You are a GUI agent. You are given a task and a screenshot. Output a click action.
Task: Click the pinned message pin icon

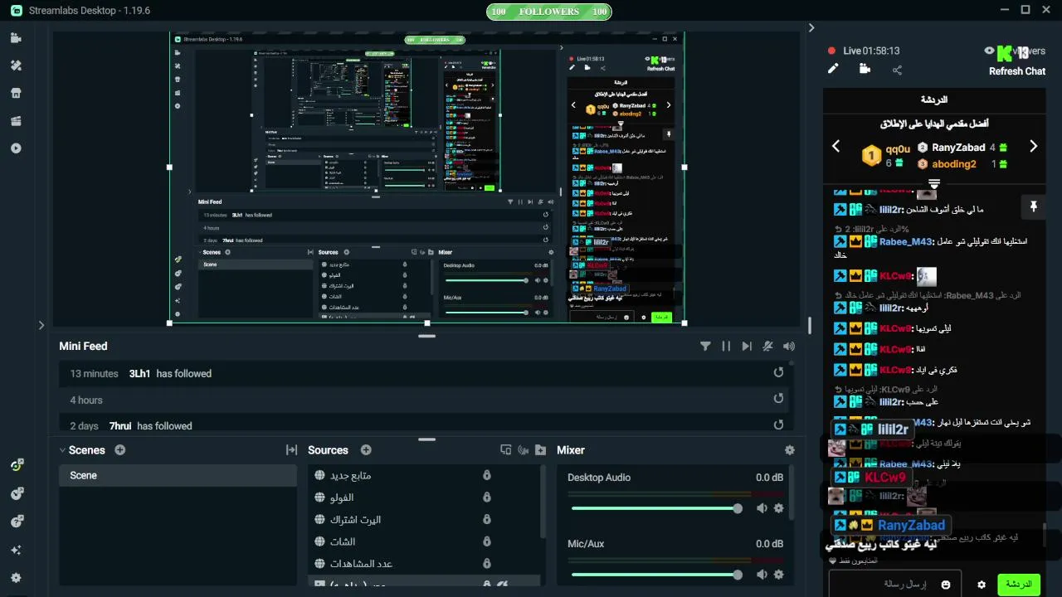point(1033,207)
